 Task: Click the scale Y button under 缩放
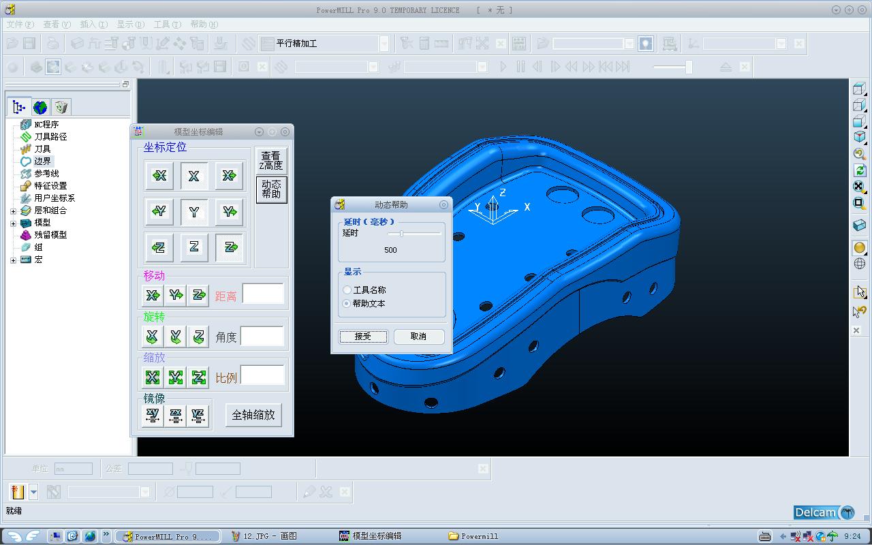click(x=176, y=377)
